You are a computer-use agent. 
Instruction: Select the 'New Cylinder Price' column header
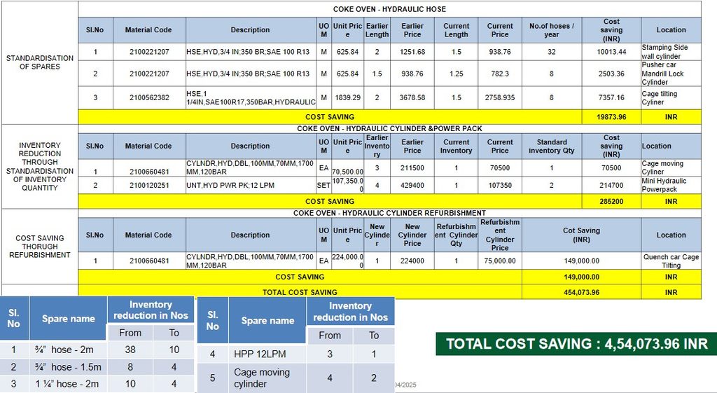(412, 235)
